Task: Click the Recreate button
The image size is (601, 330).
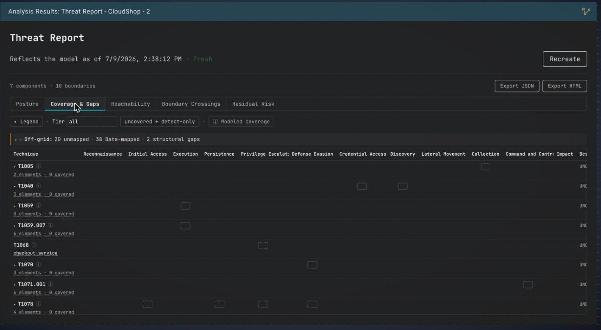Action: [x=565, y=59]
